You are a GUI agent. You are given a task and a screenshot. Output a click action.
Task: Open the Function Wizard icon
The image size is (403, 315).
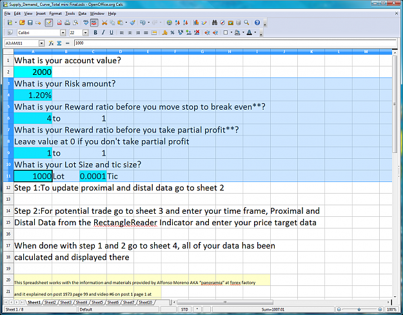[51, 43]
